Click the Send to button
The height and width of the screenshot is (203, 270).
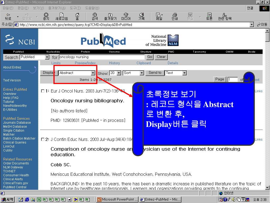(x=155, y=73)
